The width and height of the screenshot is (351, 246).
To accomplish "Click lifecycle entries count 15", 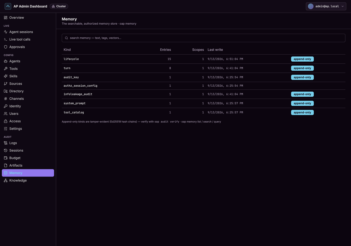I will pyautogui.click(x=169, y=59).
